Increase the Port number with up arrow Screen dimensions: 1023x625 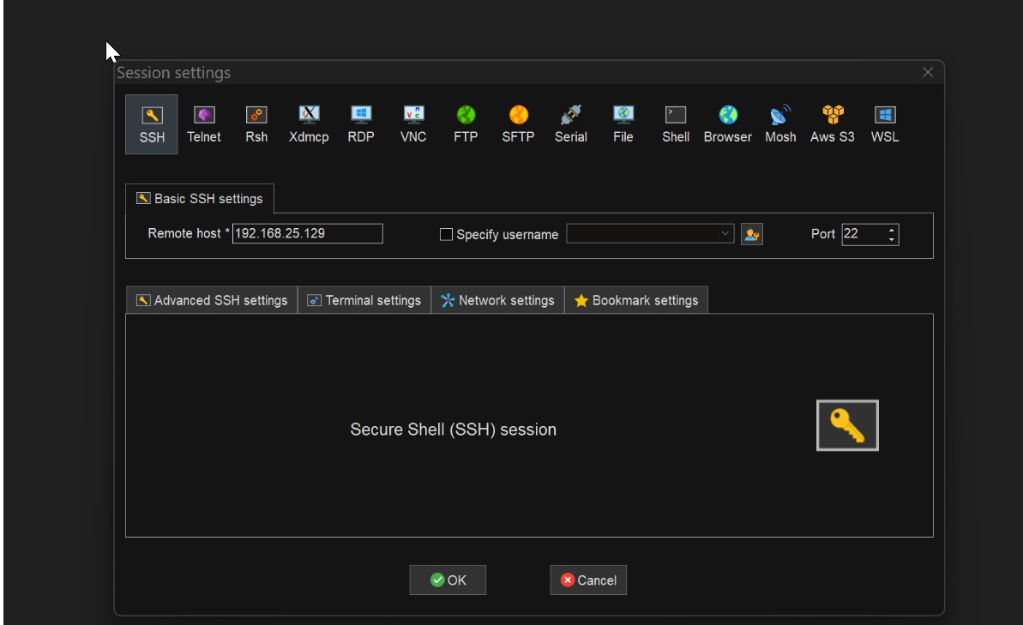(x=891, y=230)
